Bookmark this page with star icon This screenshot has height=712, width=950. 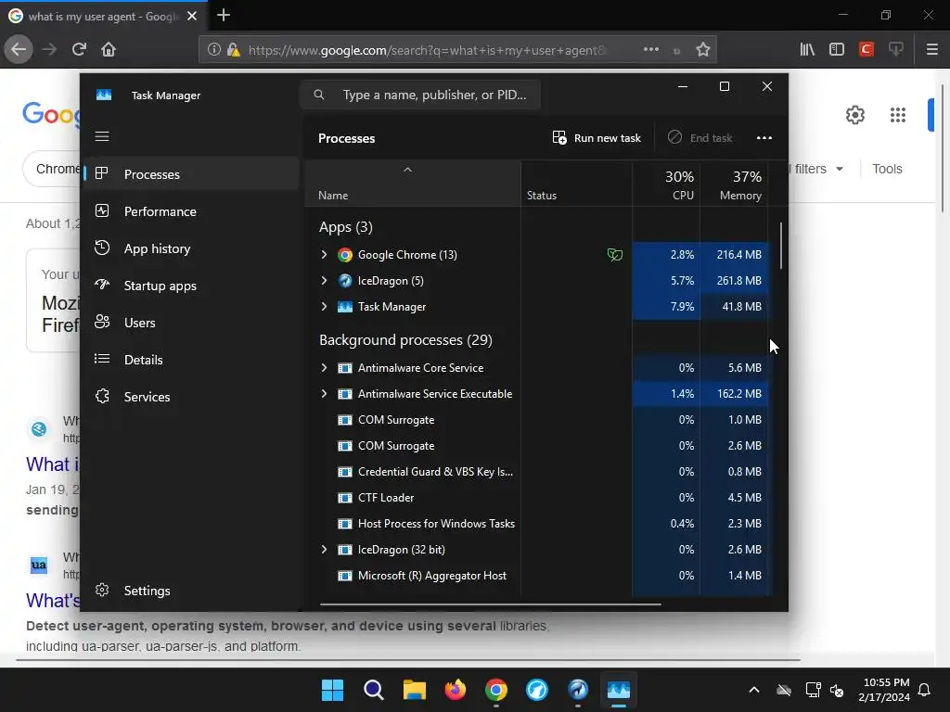[x=703, y=50]
